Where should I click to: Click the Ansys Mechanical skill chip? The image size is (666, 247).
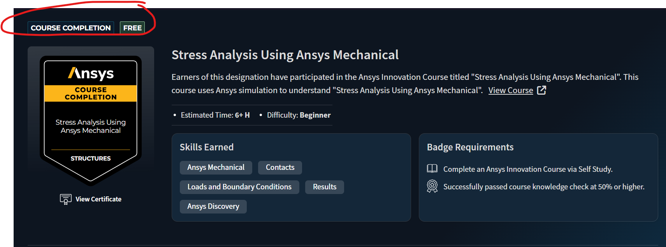pyautogui.click(x=216, y=168)
